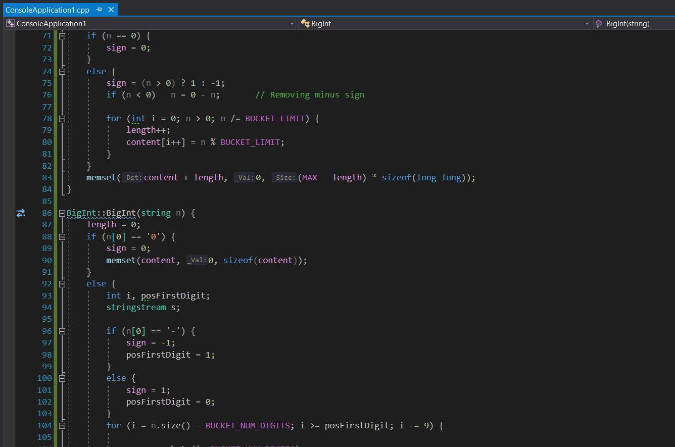Screen dimensions: 675x447
Task: Click the class icon beside BigInt
Action: click(305, 23)
